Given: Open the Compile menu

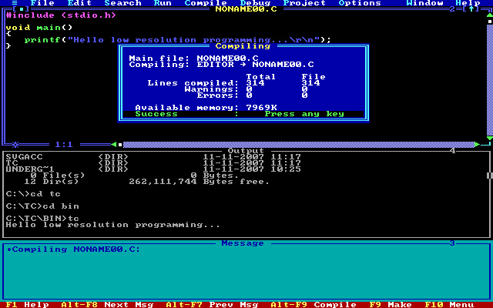Looking at the screenshot, I should tap(206, 3).
